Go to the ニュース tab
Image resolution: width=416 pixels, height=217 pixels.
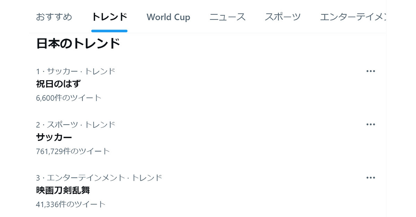click(x=227, y=17)
